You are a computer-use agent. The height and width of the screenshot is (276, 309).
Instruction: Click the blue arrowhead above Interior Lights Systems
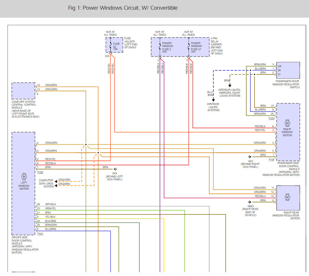pyautogui.click(x=213, y=100)
